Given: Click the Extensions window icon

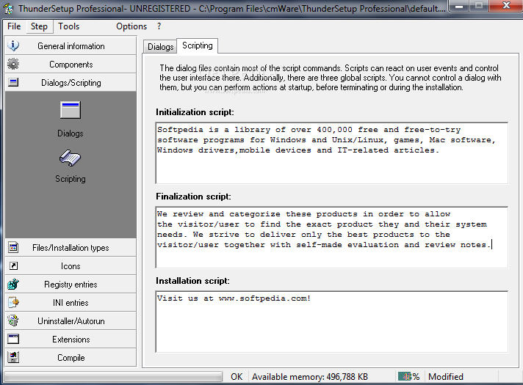Looking at the screenshot, I should click(x=13, y=339).
